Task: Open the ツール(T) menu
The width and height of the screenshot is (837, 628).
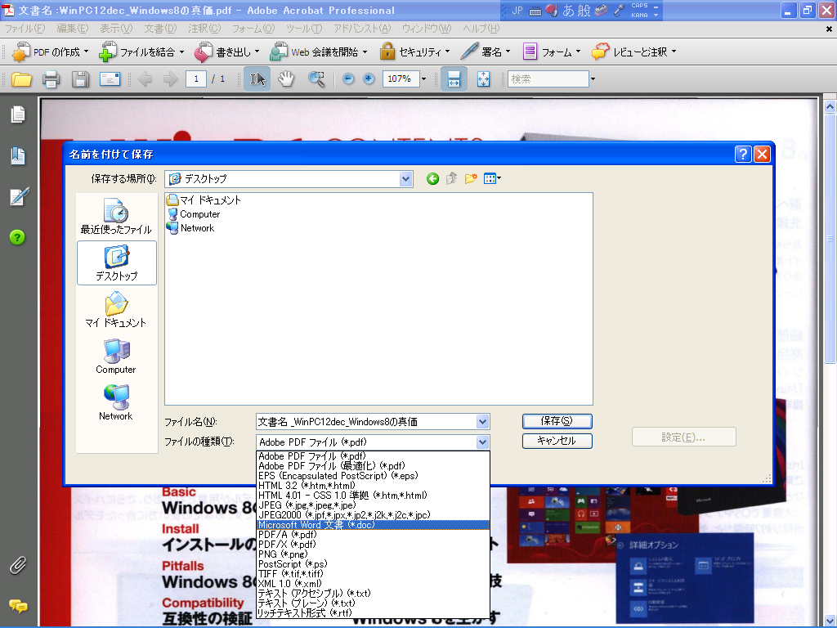Action: pyautogui.click(x=304, y=29)
